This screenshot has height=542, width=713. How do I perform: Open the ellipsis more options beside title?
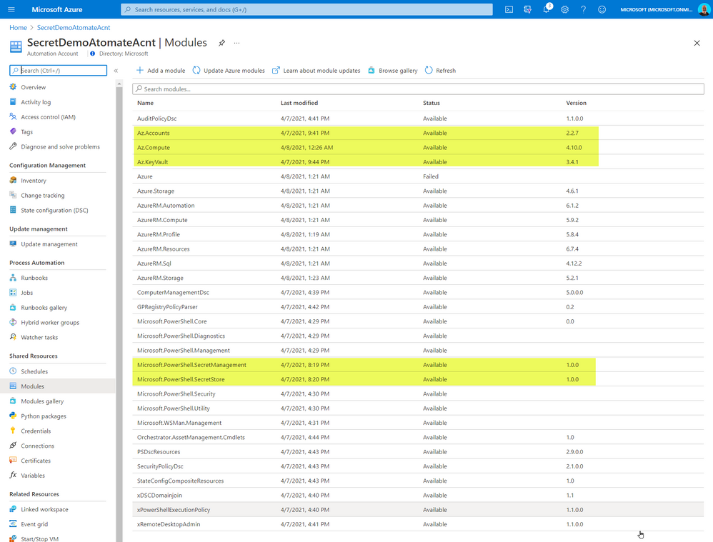point(236,43)
